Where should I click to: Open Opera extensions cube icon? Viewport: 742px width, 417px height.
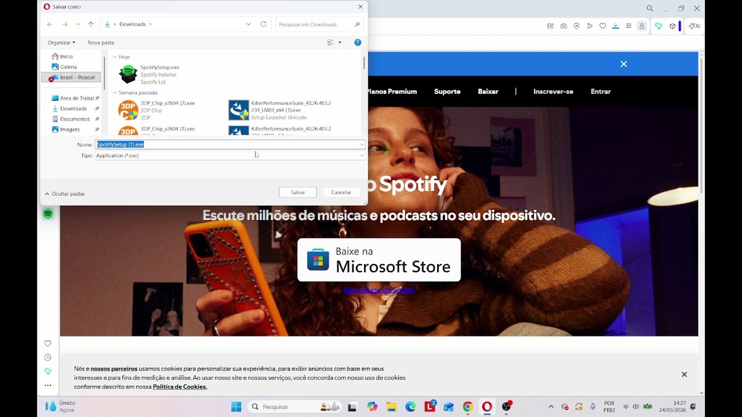pyautogui.click(x=672, y=26)
